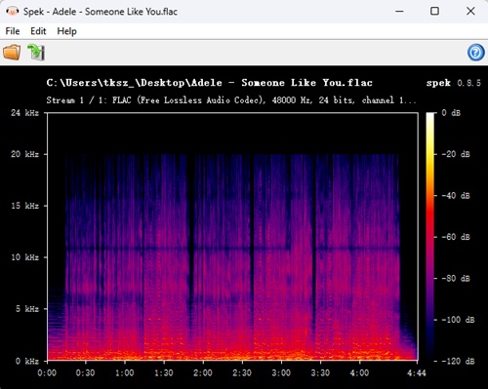Click the 0 kHz frequency label
This screenshot has width=488, height=389.
(x=27, y=361)
